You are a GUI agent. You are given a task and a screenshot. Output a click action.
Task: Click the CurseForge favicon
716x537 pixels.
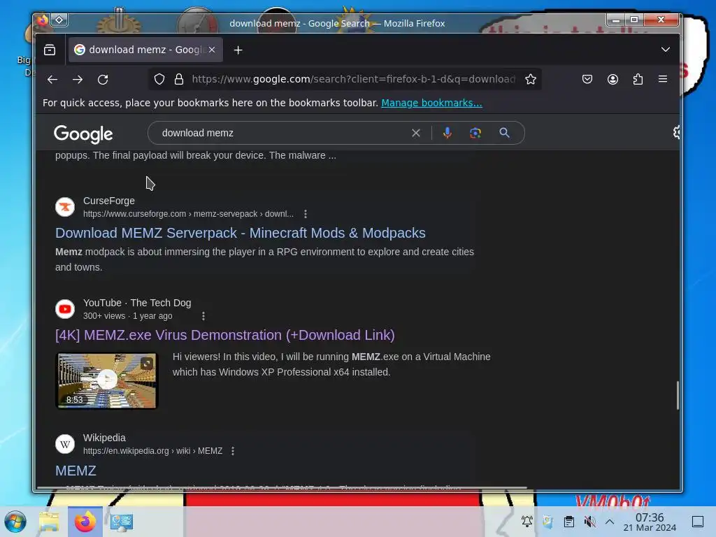click(x=65, y=207)
